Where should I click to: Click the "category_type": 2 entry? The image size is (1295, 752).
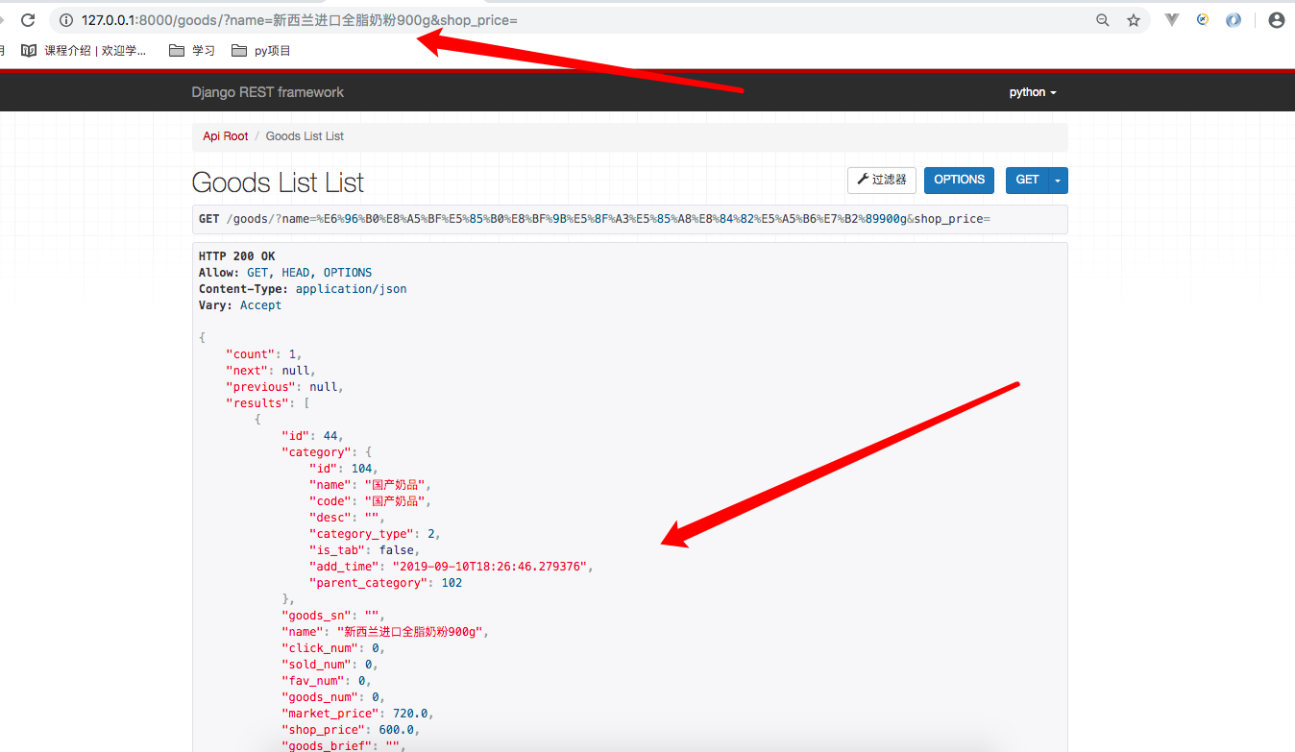[x=375, y=534]
